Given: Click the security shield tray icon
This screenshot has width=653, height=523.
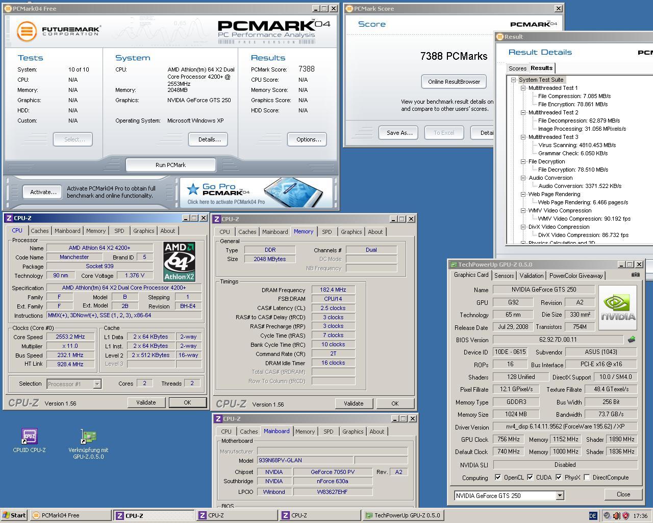Looking at the screenshot, I should click(625, 516).
